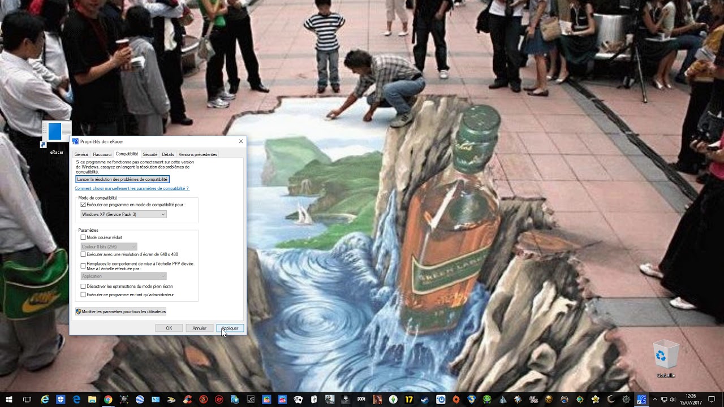
Task: Click Lancer la résolution des problèmes de compatibilité
Action: (122, 179)
